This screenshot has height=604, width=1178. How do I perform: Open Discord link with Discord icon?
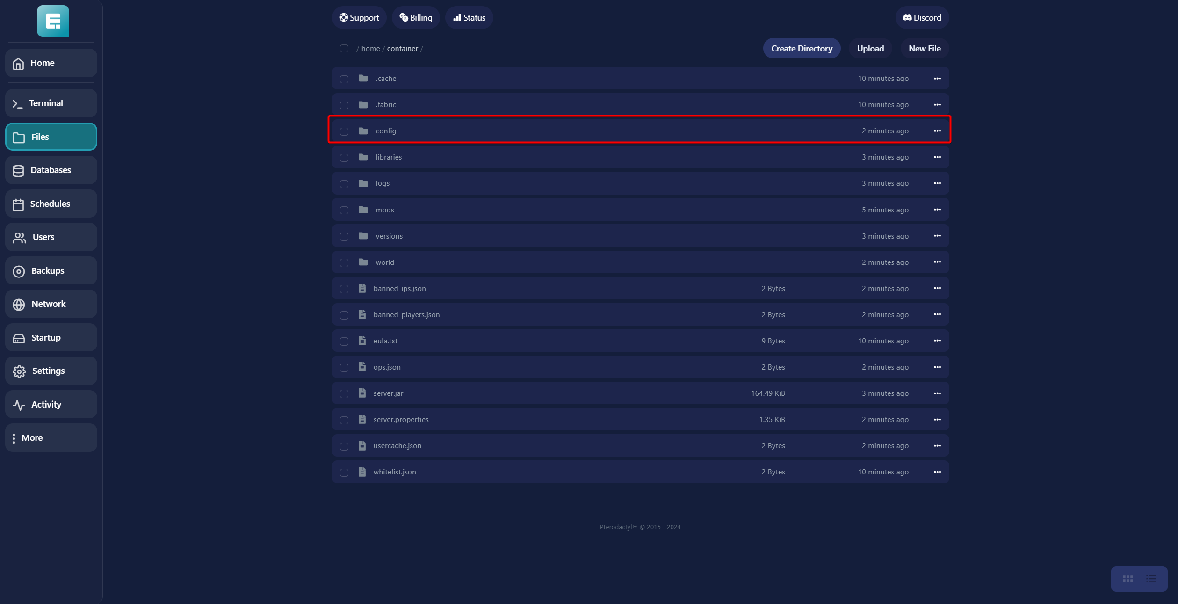(922, 18)
